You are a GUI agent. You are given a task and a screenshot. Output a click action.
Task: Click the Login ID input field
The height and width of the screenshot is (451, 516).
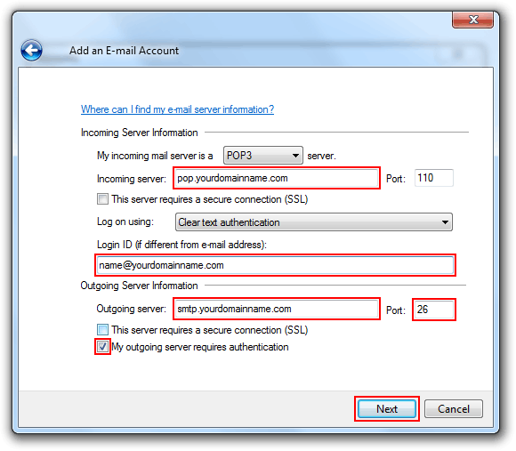[276, 265]
